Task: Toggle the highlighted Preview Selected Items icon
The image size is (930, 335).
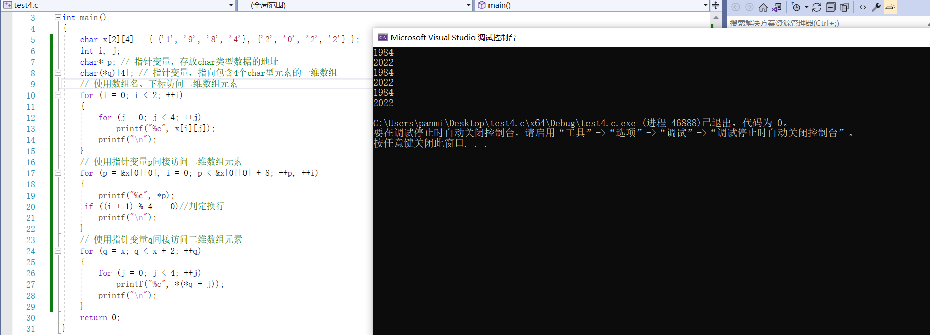Action: click(890, 7)
